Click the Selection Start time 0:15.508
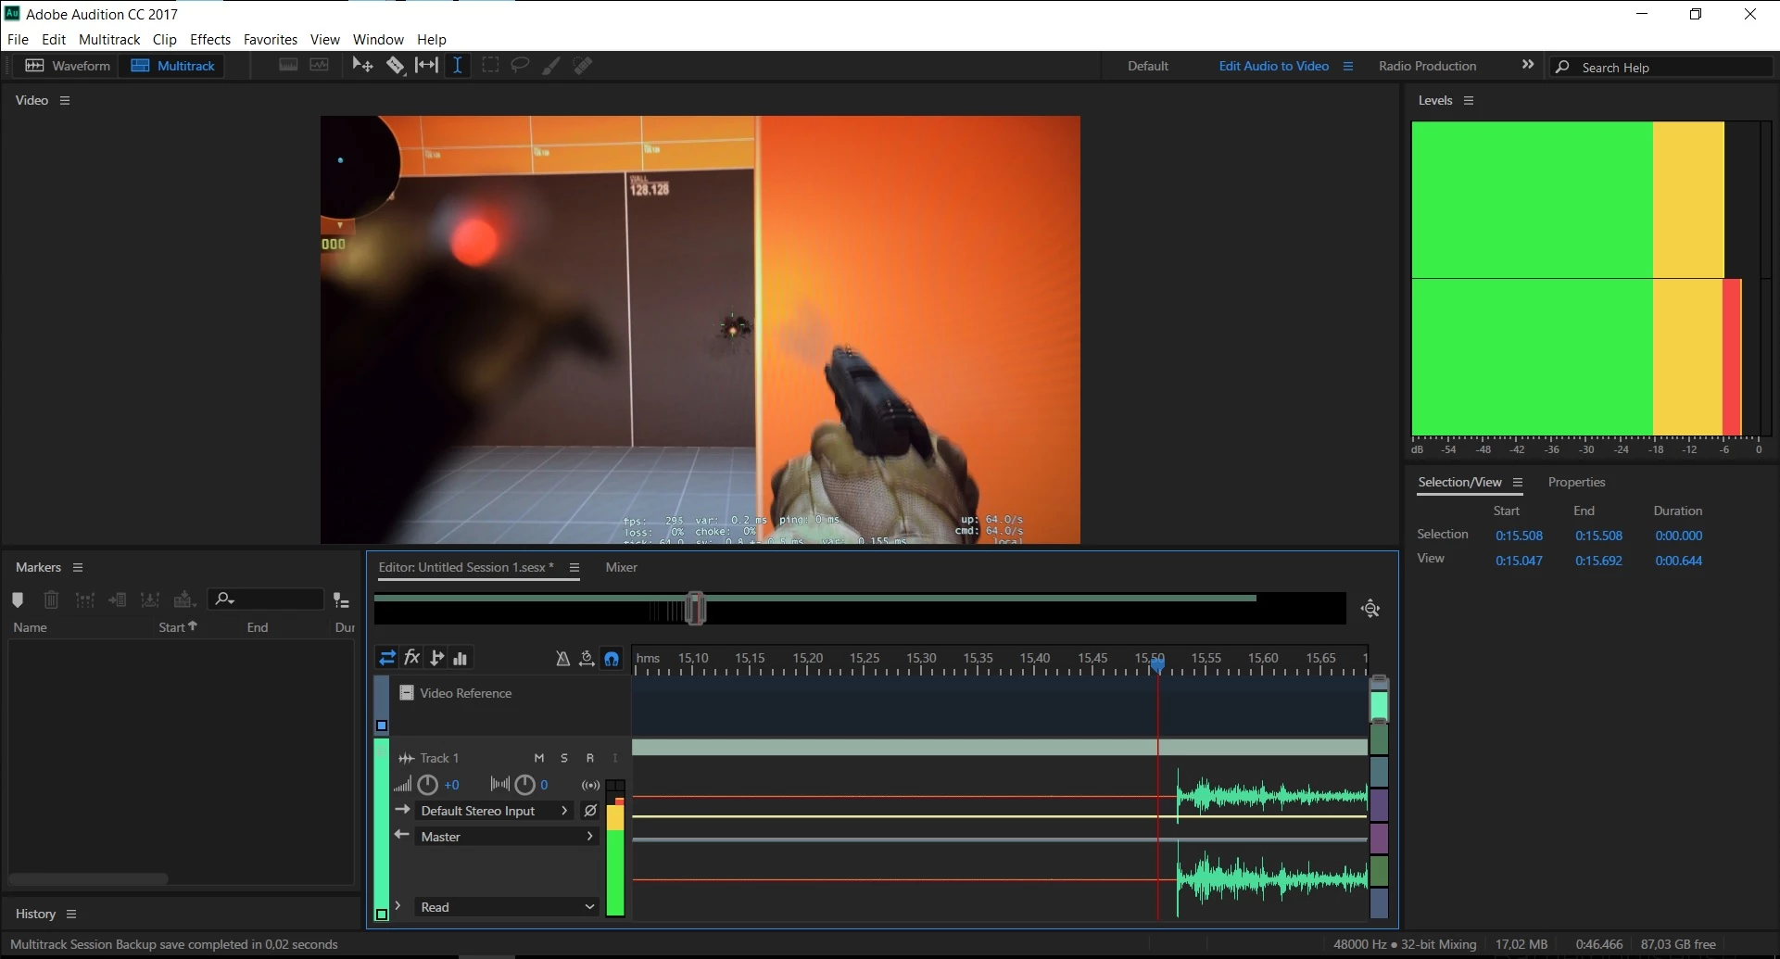 (x=1519, y=536)
